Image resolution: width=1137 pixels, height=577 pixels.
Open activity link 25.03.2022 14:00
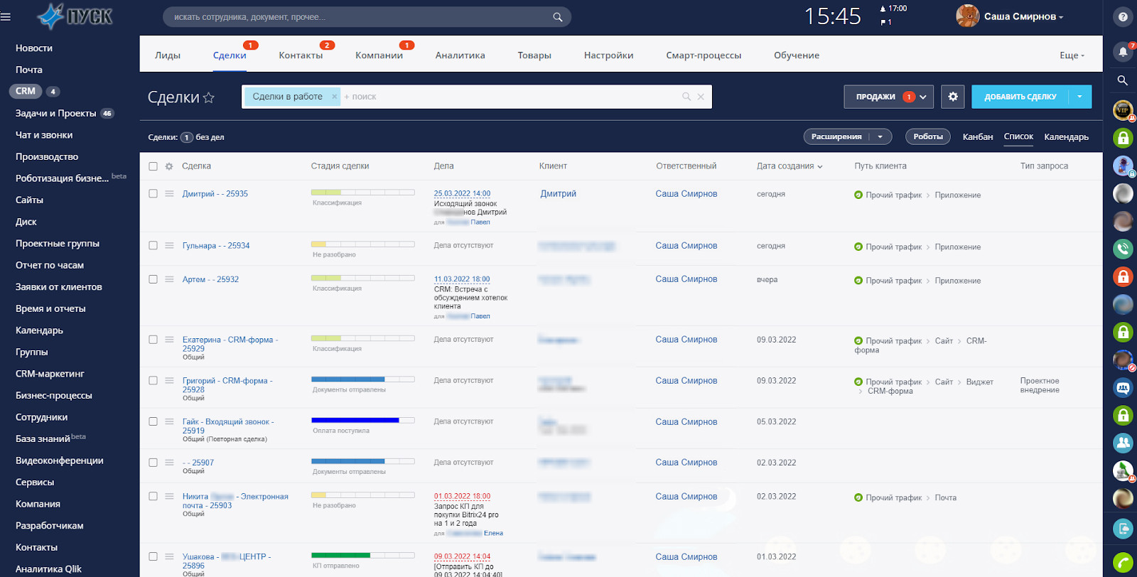463,194
